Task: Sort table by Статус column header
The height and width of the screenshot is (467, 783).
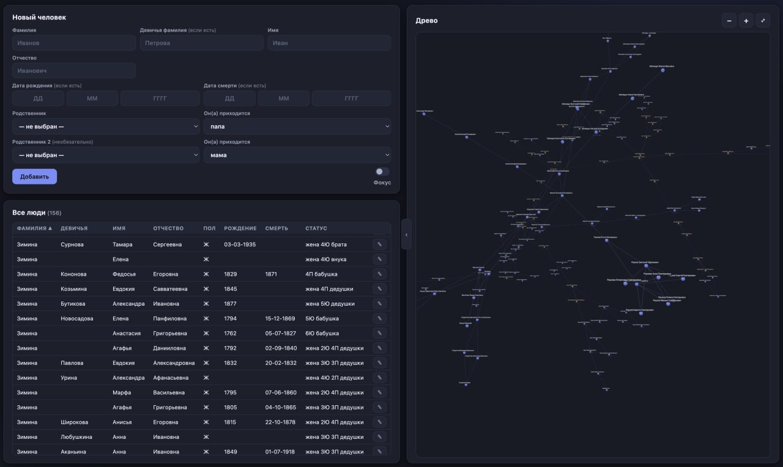Action: (x=316, y=229)
